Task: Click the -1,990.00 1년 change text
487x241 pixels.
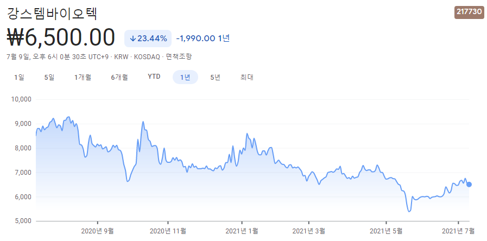Action: point(203,39)
